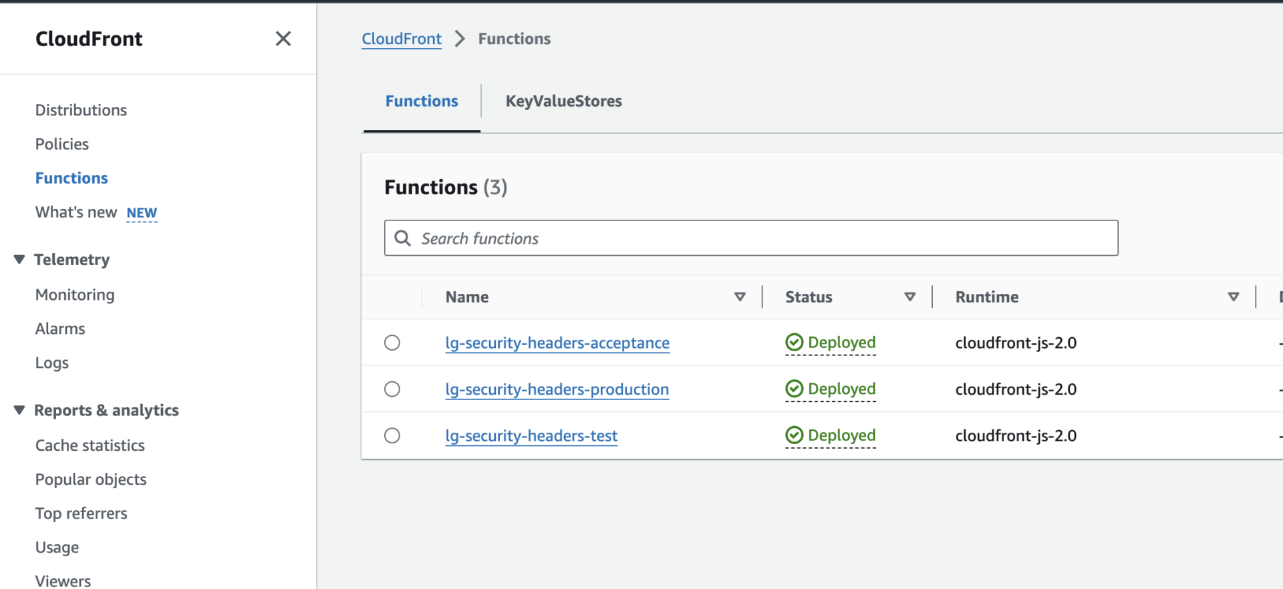This screenshot has width=1283, height=589.
Task: Select the lg-security-headers-production radio button
Action: point(392,389)
